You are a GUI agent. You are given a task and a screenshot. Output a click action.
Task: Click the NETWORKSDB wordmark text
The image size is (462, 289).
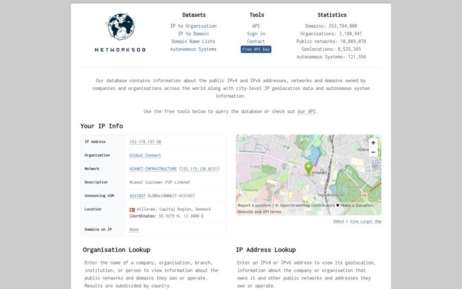pos(120,50)
